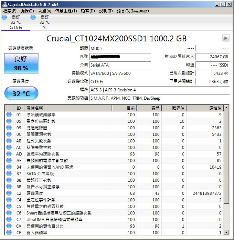Click status orb of attribute C2 row
The height and width of the screenshot is (240, 234).
coord(9,193)
